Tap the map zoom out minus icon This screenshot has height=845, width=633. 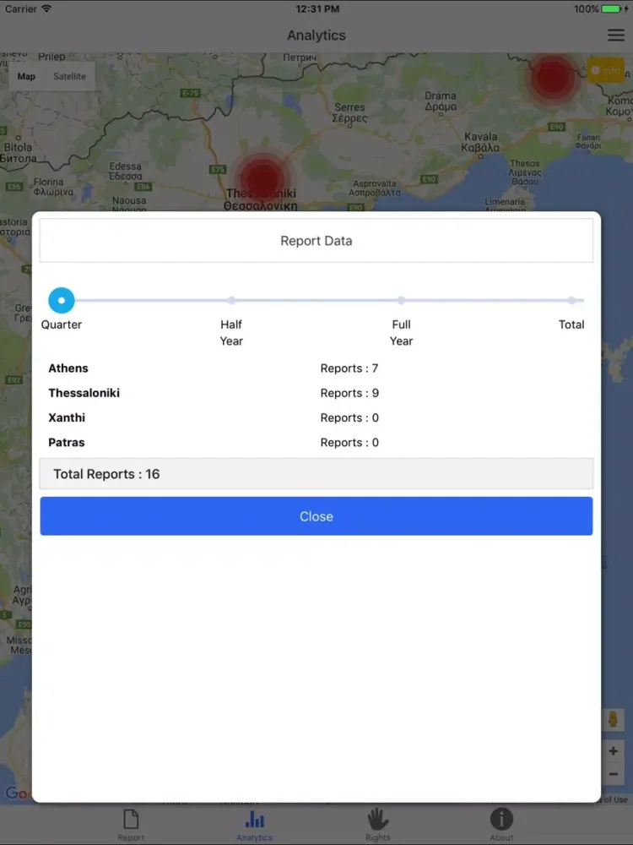click(x=613, y=774)
